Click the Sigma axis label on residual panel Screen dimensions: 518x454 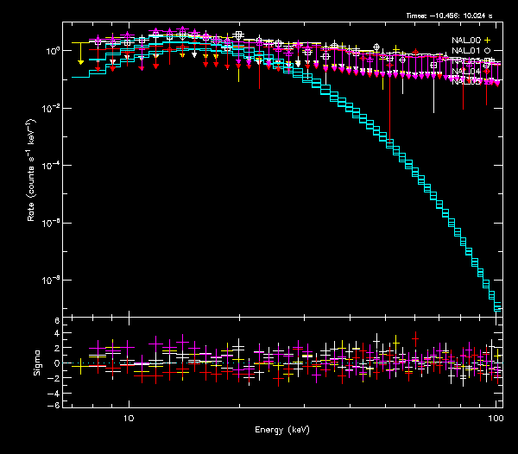(36, 363)
